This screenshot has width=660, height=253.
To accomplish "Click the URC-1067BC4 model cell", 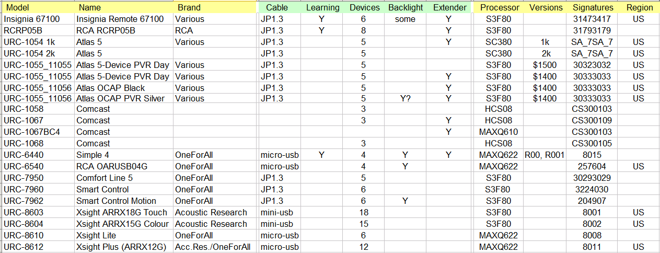I will coord(31,132).
